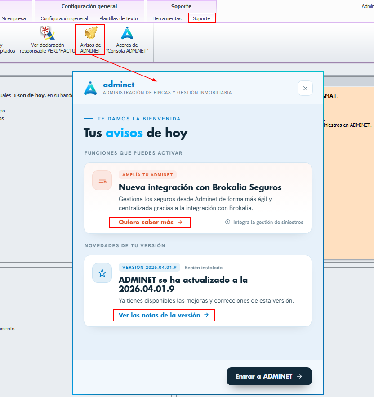Select the Mi empresa tab
374x397 pixels.
pos(13,18)
